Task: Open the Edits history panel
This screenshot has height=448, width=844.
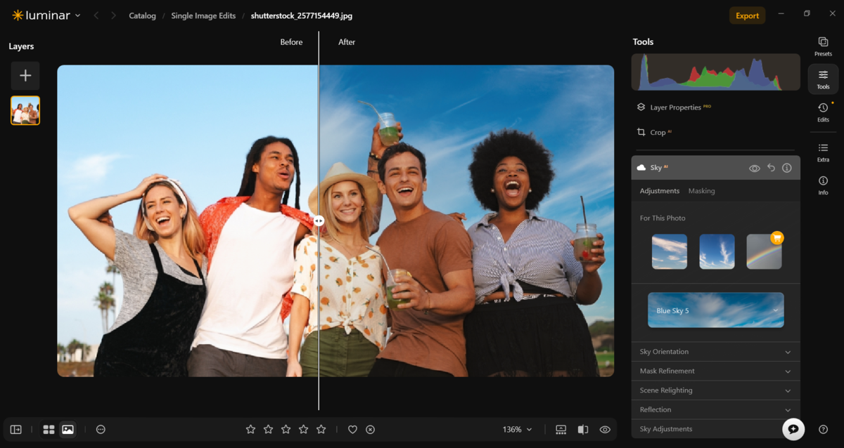Action: pyautogui.click(x=823, y=112)
